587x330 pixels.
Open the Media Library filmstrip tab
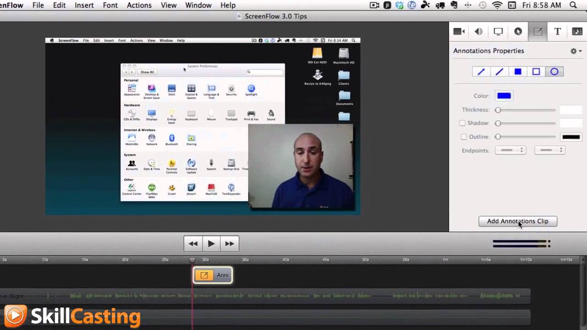tap(577, 32)
